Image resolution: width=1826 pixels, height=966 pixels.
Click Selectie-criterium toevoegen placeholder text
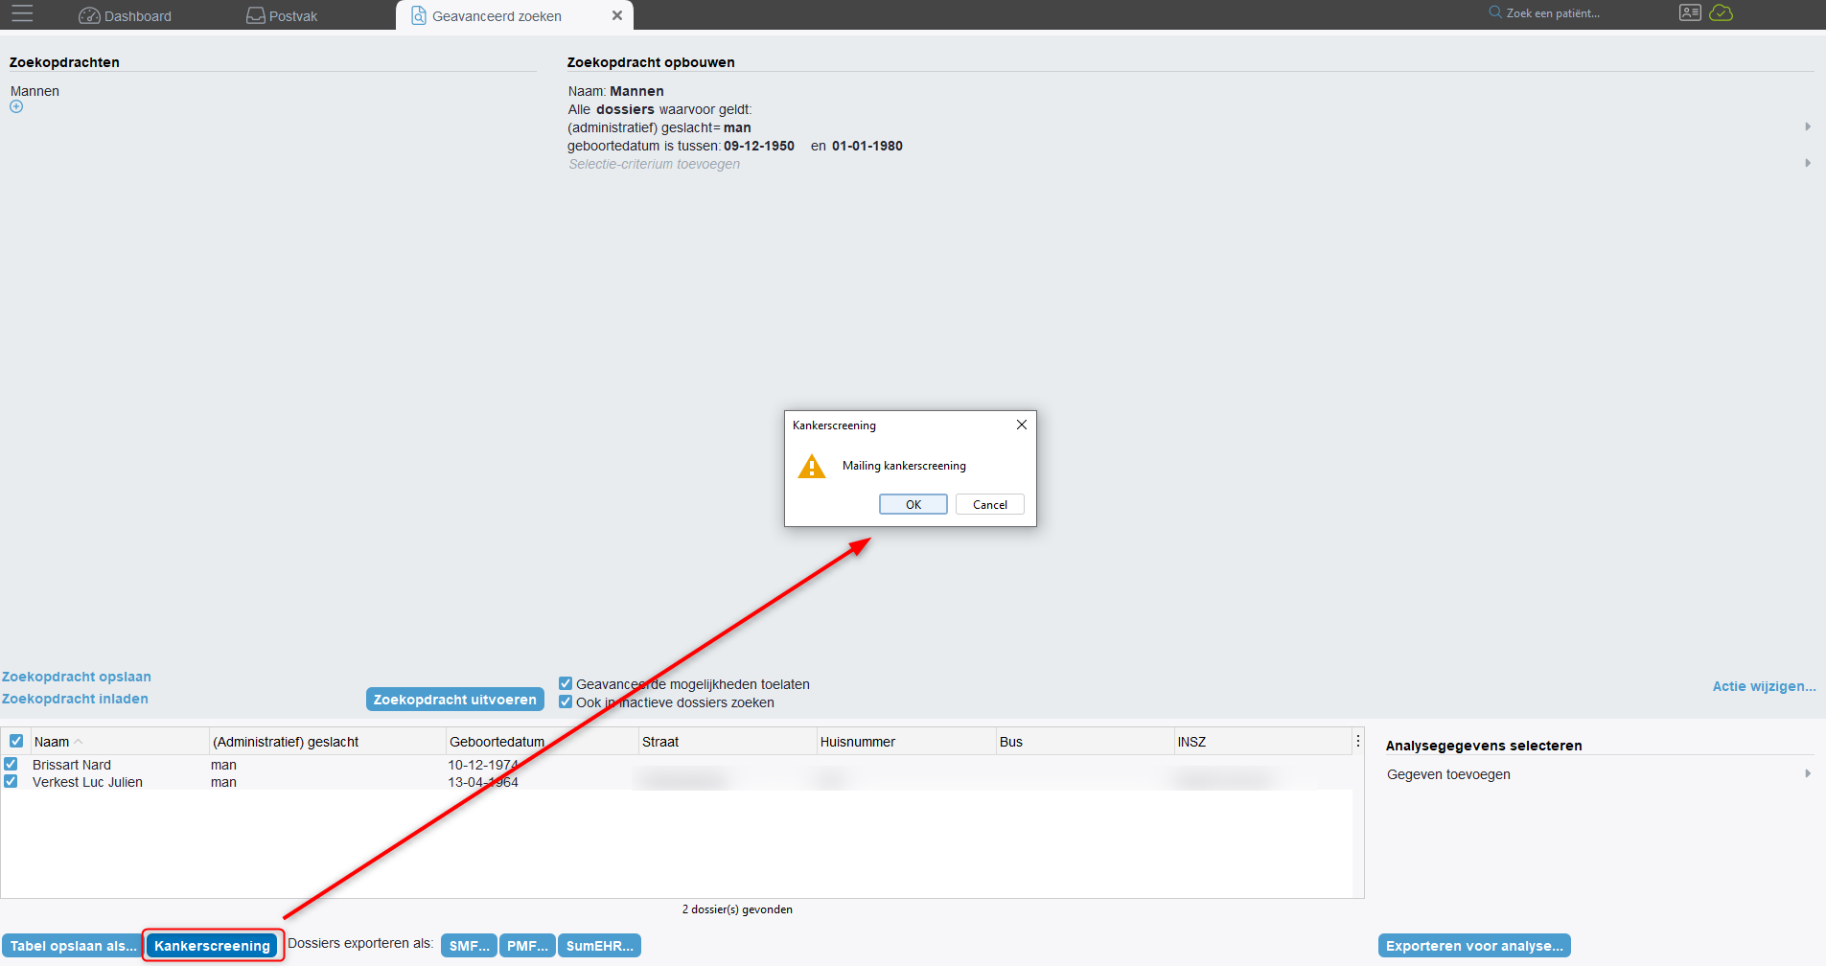[x=655, y=164]
